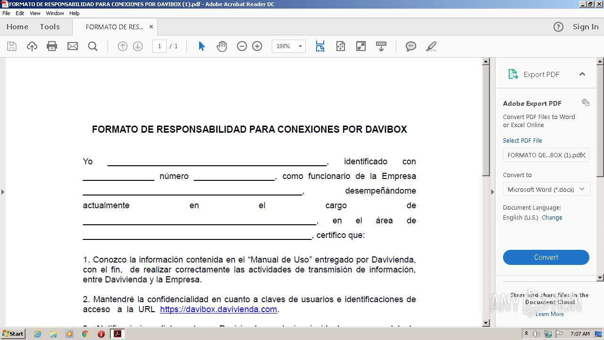This screenshot has height=340, width=604.
Task: Send file by email envelope icon
Action: (x=72, y=46)
